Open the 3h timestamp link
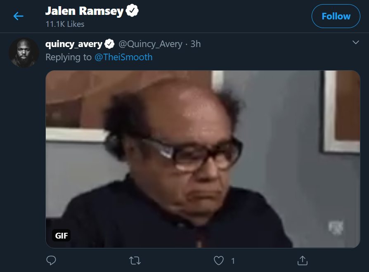 click(196, 44)
